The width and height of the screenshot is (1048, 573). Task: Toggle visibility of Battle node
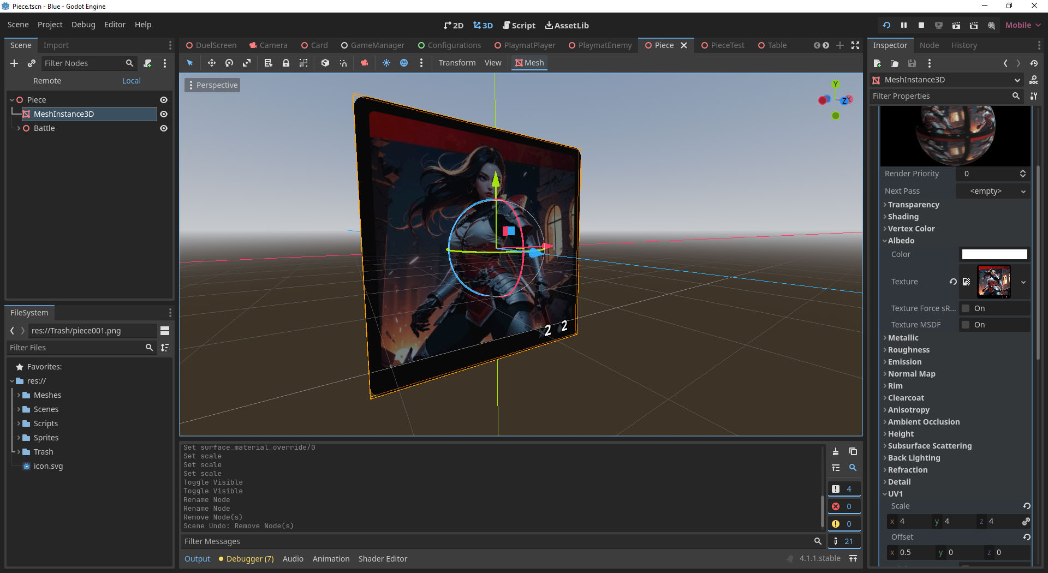pyautogui.click(x=164, y=128)
